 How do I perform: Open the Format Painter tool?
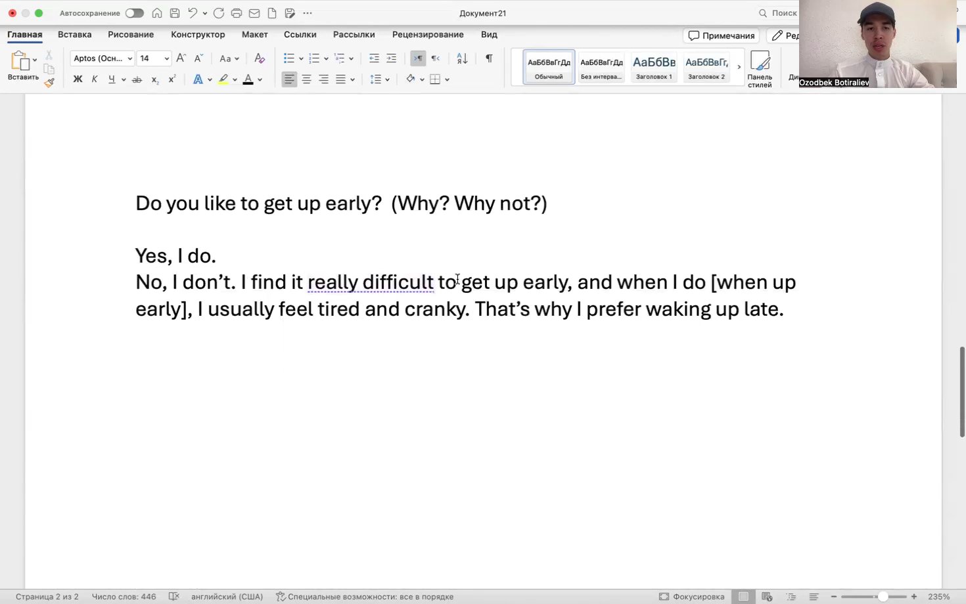[x=49, y=83]
